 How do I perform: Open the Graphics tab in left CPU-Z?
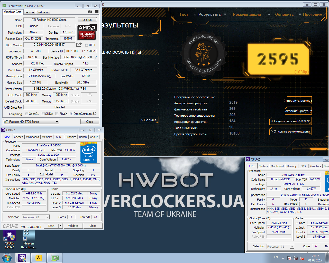pos(71,137)
